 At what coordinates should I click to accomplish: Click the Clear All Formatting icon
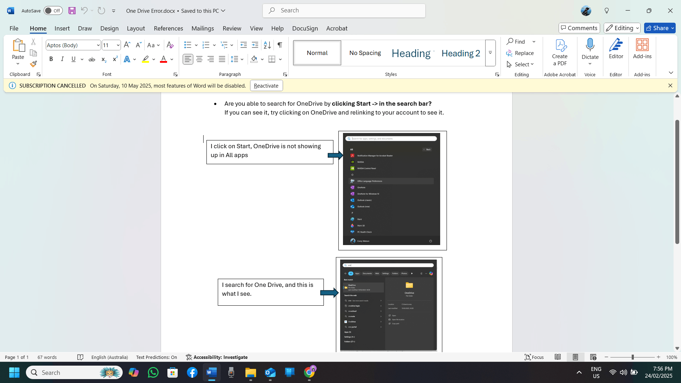pos(170,45)
